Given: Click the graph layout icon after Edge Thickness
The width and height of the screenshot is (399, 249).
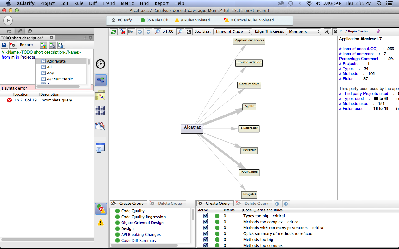Looking at the screenshot, I should pos(327,31).
